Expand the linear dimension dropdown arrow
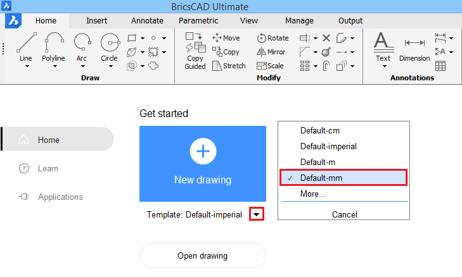Image resolution: width=462 pixels, height=277 pixels. click(451, 38)
